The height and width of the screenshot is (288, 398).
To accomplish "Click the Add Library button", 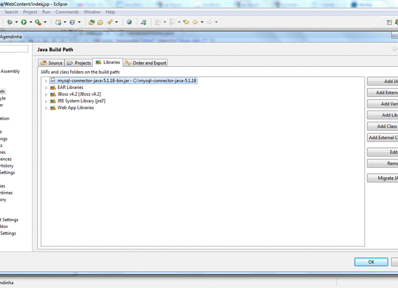I will [382, 115].
